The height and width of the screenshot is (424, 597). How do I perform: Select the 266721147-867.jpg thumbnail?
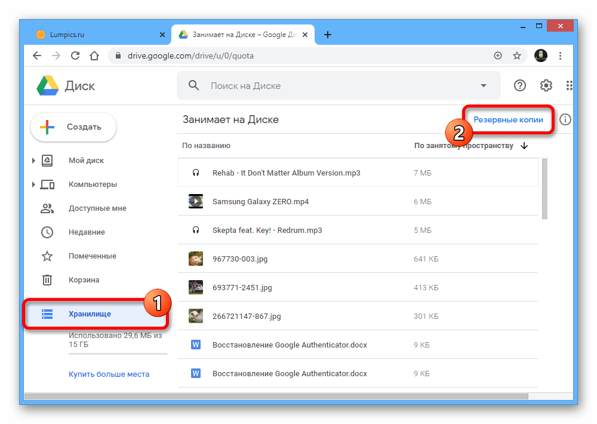[x=196, y=316]
